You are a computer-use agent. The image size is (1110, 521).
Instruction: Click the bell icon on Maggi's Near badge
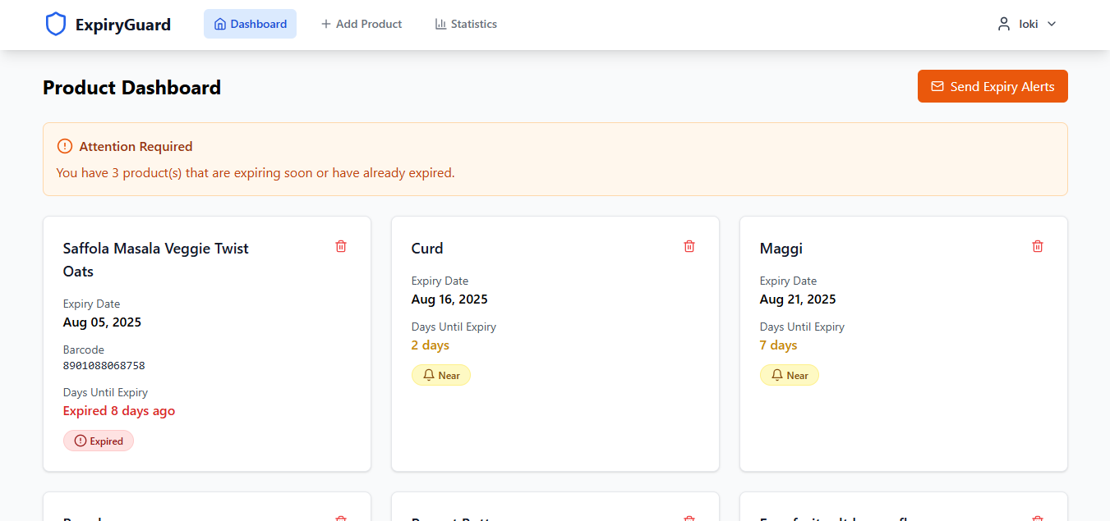[x=777, y=375]
